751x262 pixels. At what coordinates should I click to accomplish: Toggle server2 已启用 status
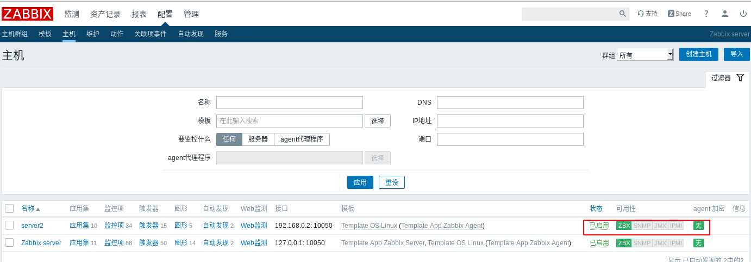[599, 226]
